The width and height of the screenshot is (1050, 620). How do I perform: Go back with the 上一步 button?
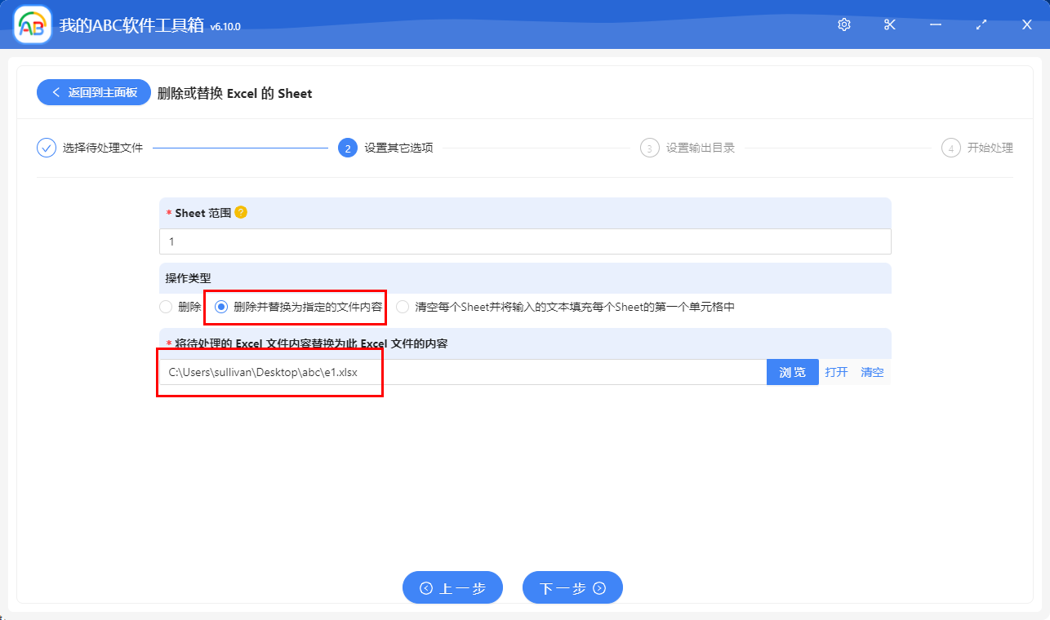point(452,587)
